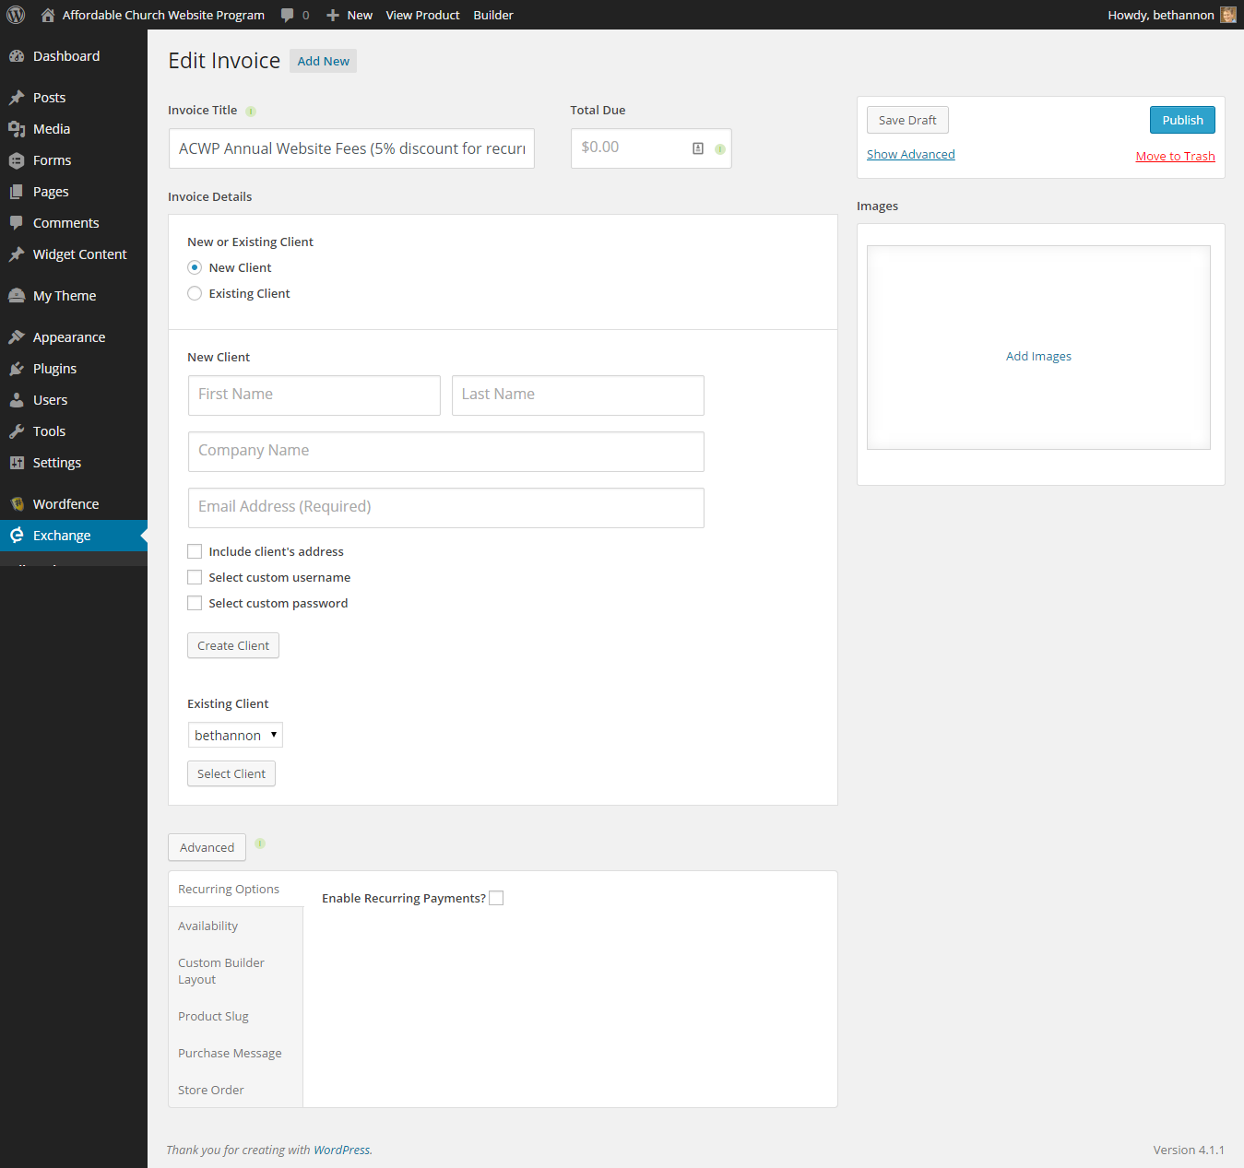Viewport: 1244px width, 1168px height.
Task: Open the WordPress logo menu
Action: point(16,15)
